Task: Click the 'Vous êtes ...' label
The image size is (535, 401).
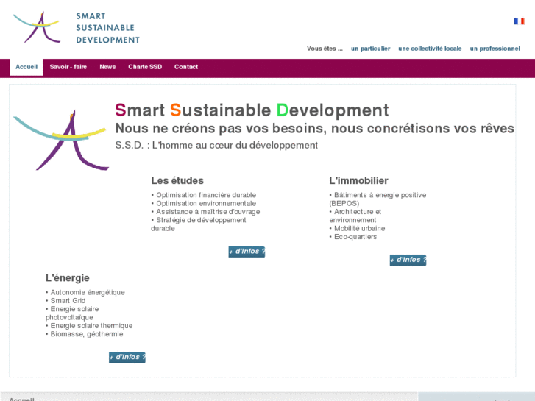Action: click(325, 49)
